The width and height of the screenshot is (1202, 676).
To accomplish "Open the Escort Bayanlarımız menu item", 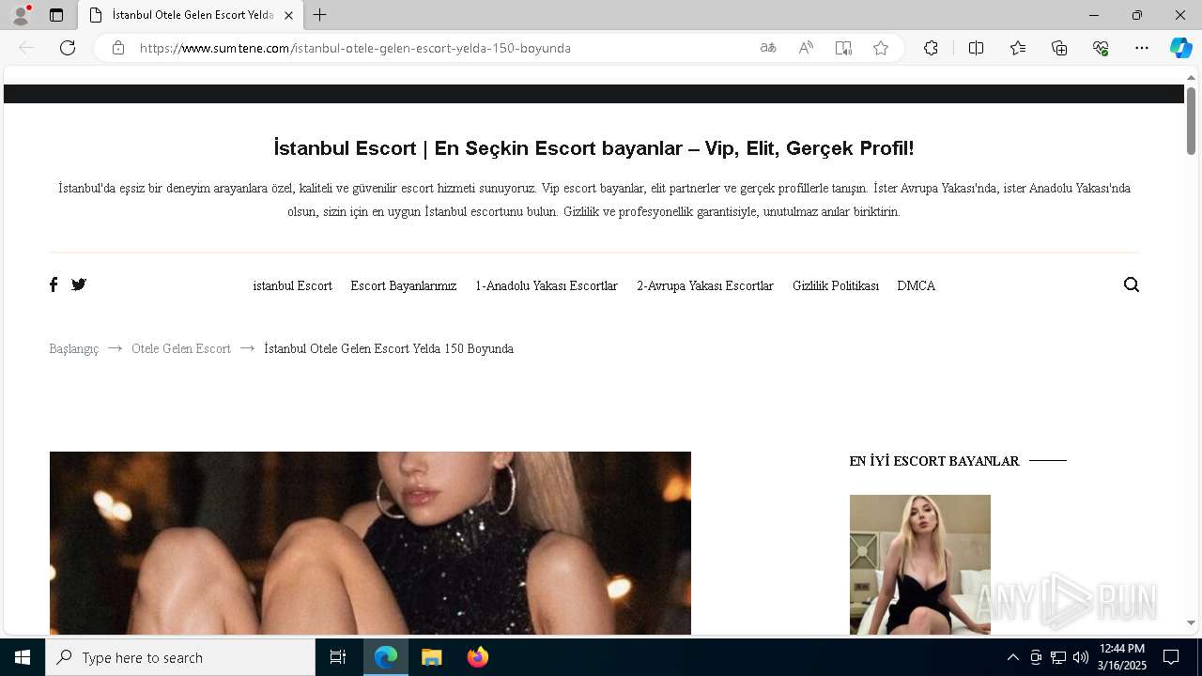I will [404, 285].
